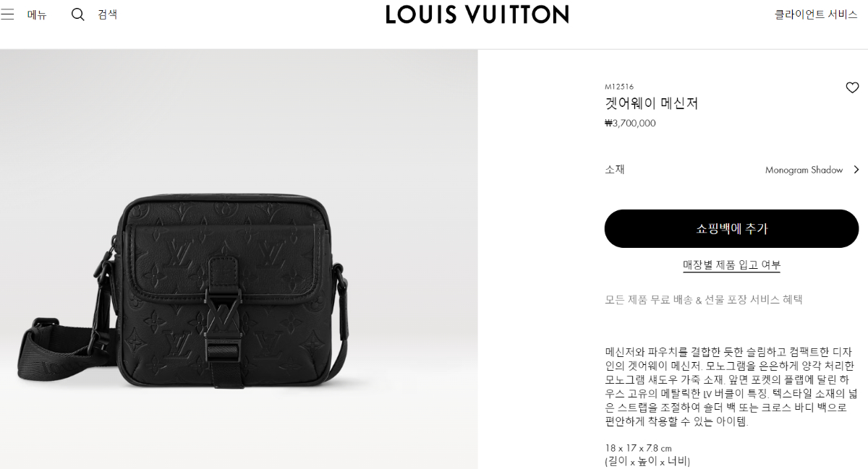The image size is (868, 469).
Task: Click the M12516 product code
Action: coord(619,87)
